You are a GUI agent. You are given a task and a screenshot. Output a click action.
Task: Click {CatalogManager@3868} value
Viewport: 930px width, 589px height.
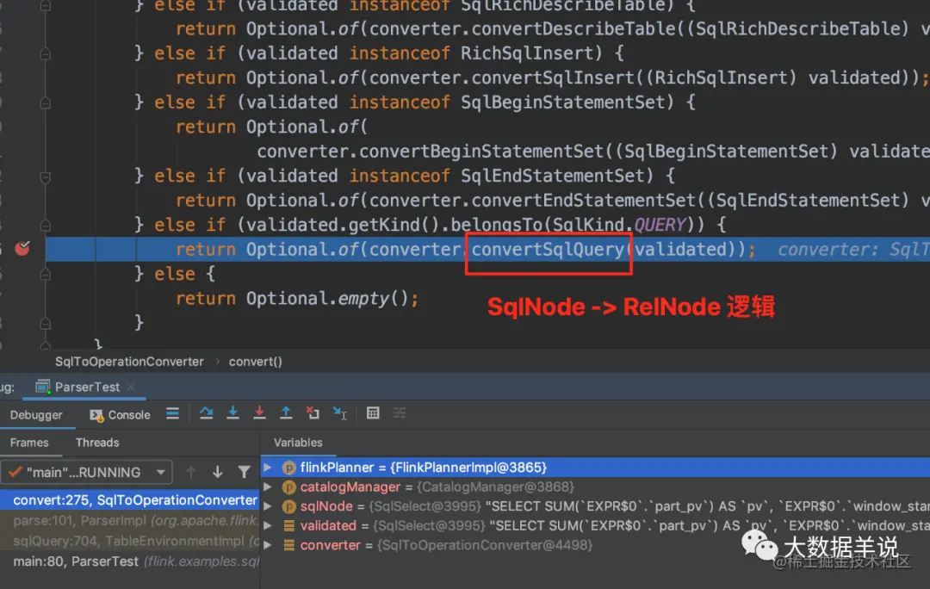tap(495, 487)
